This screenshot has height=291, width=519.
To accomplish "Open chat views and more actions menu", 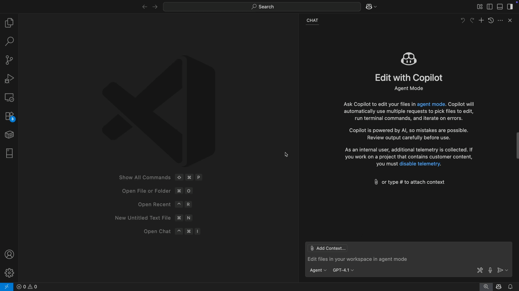I will click(500, 20).
